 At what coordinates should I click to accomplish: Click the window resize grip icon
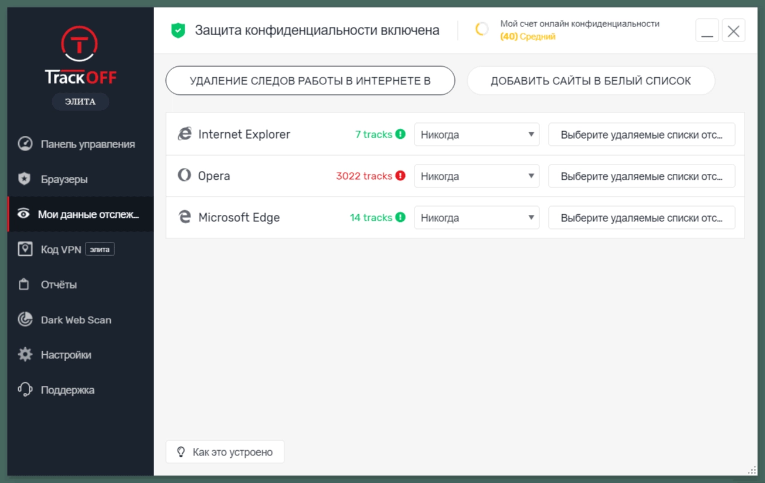[752, 470]
